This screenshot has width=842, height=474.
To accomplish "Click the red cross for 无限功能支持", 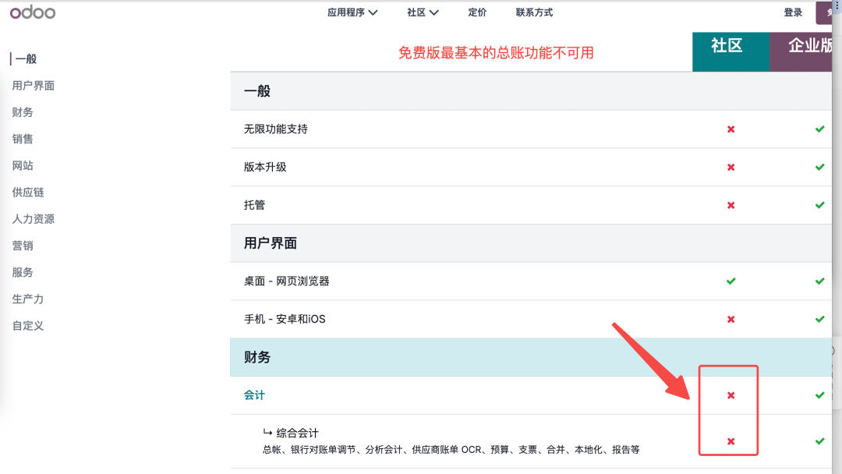I will pyautogui.click(x=731, y=129).
